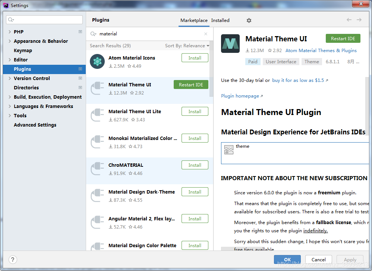Click Restart IDE in plugin list
372x271 pixels.
(191, 85)
